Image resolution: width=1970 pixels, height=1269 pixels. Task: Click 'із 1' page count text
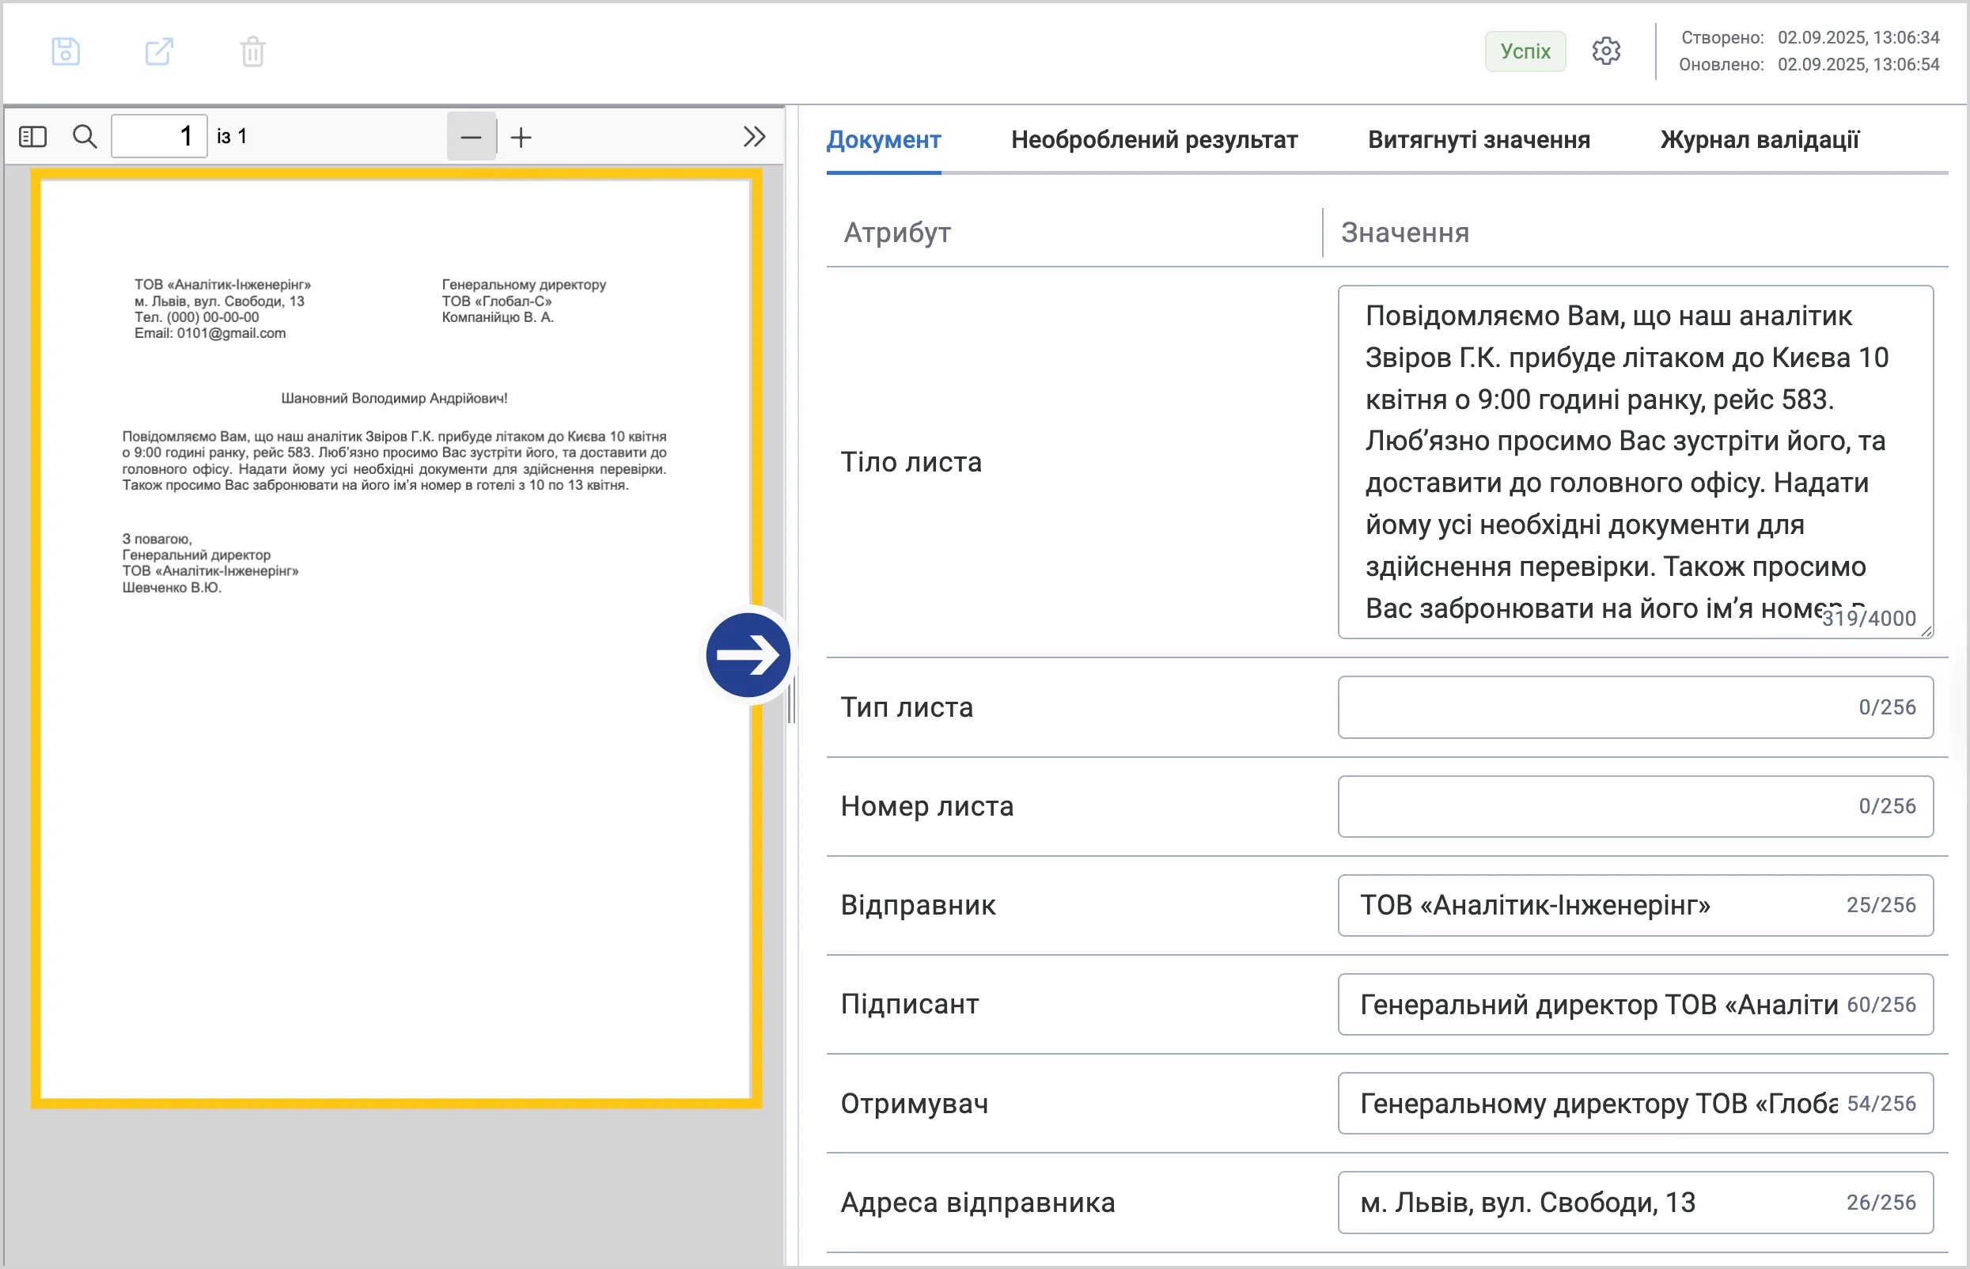(232, 136)
